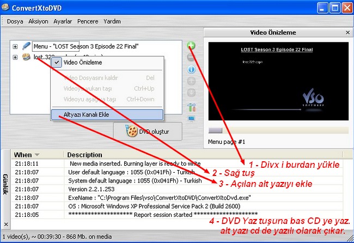Expand the Menu tree node
The width and height of the screenshot is (354, 243).
(x=15, y=46)
